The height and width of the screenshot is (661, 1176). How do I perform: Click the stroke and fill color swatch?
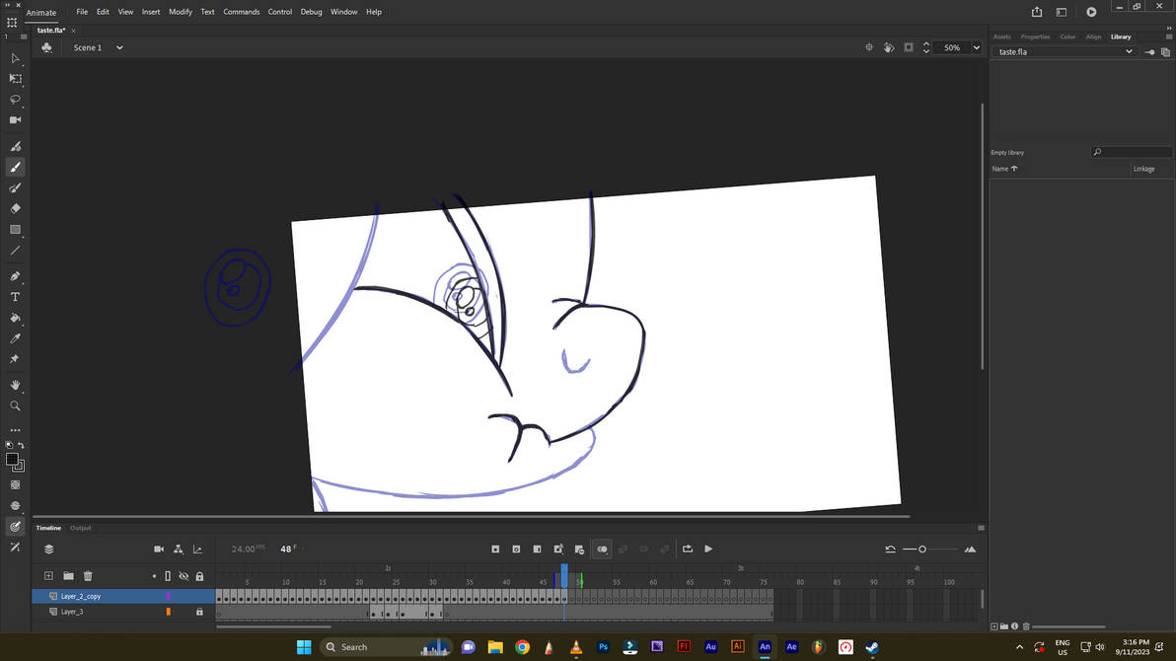(15, 462)
